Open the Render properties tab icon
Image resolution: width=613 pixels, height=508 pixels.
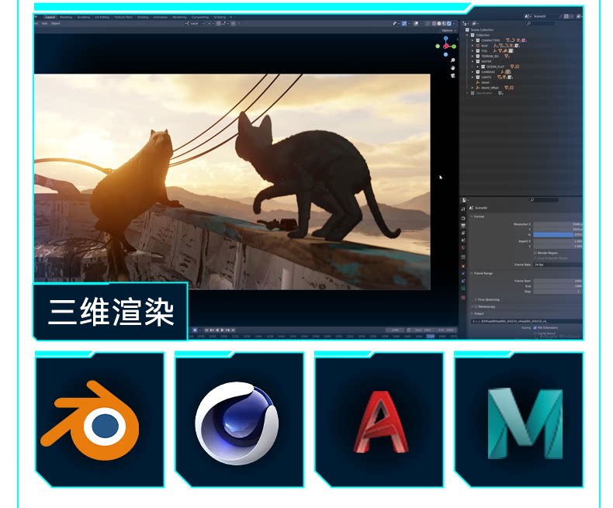click(x=463, y=219)
